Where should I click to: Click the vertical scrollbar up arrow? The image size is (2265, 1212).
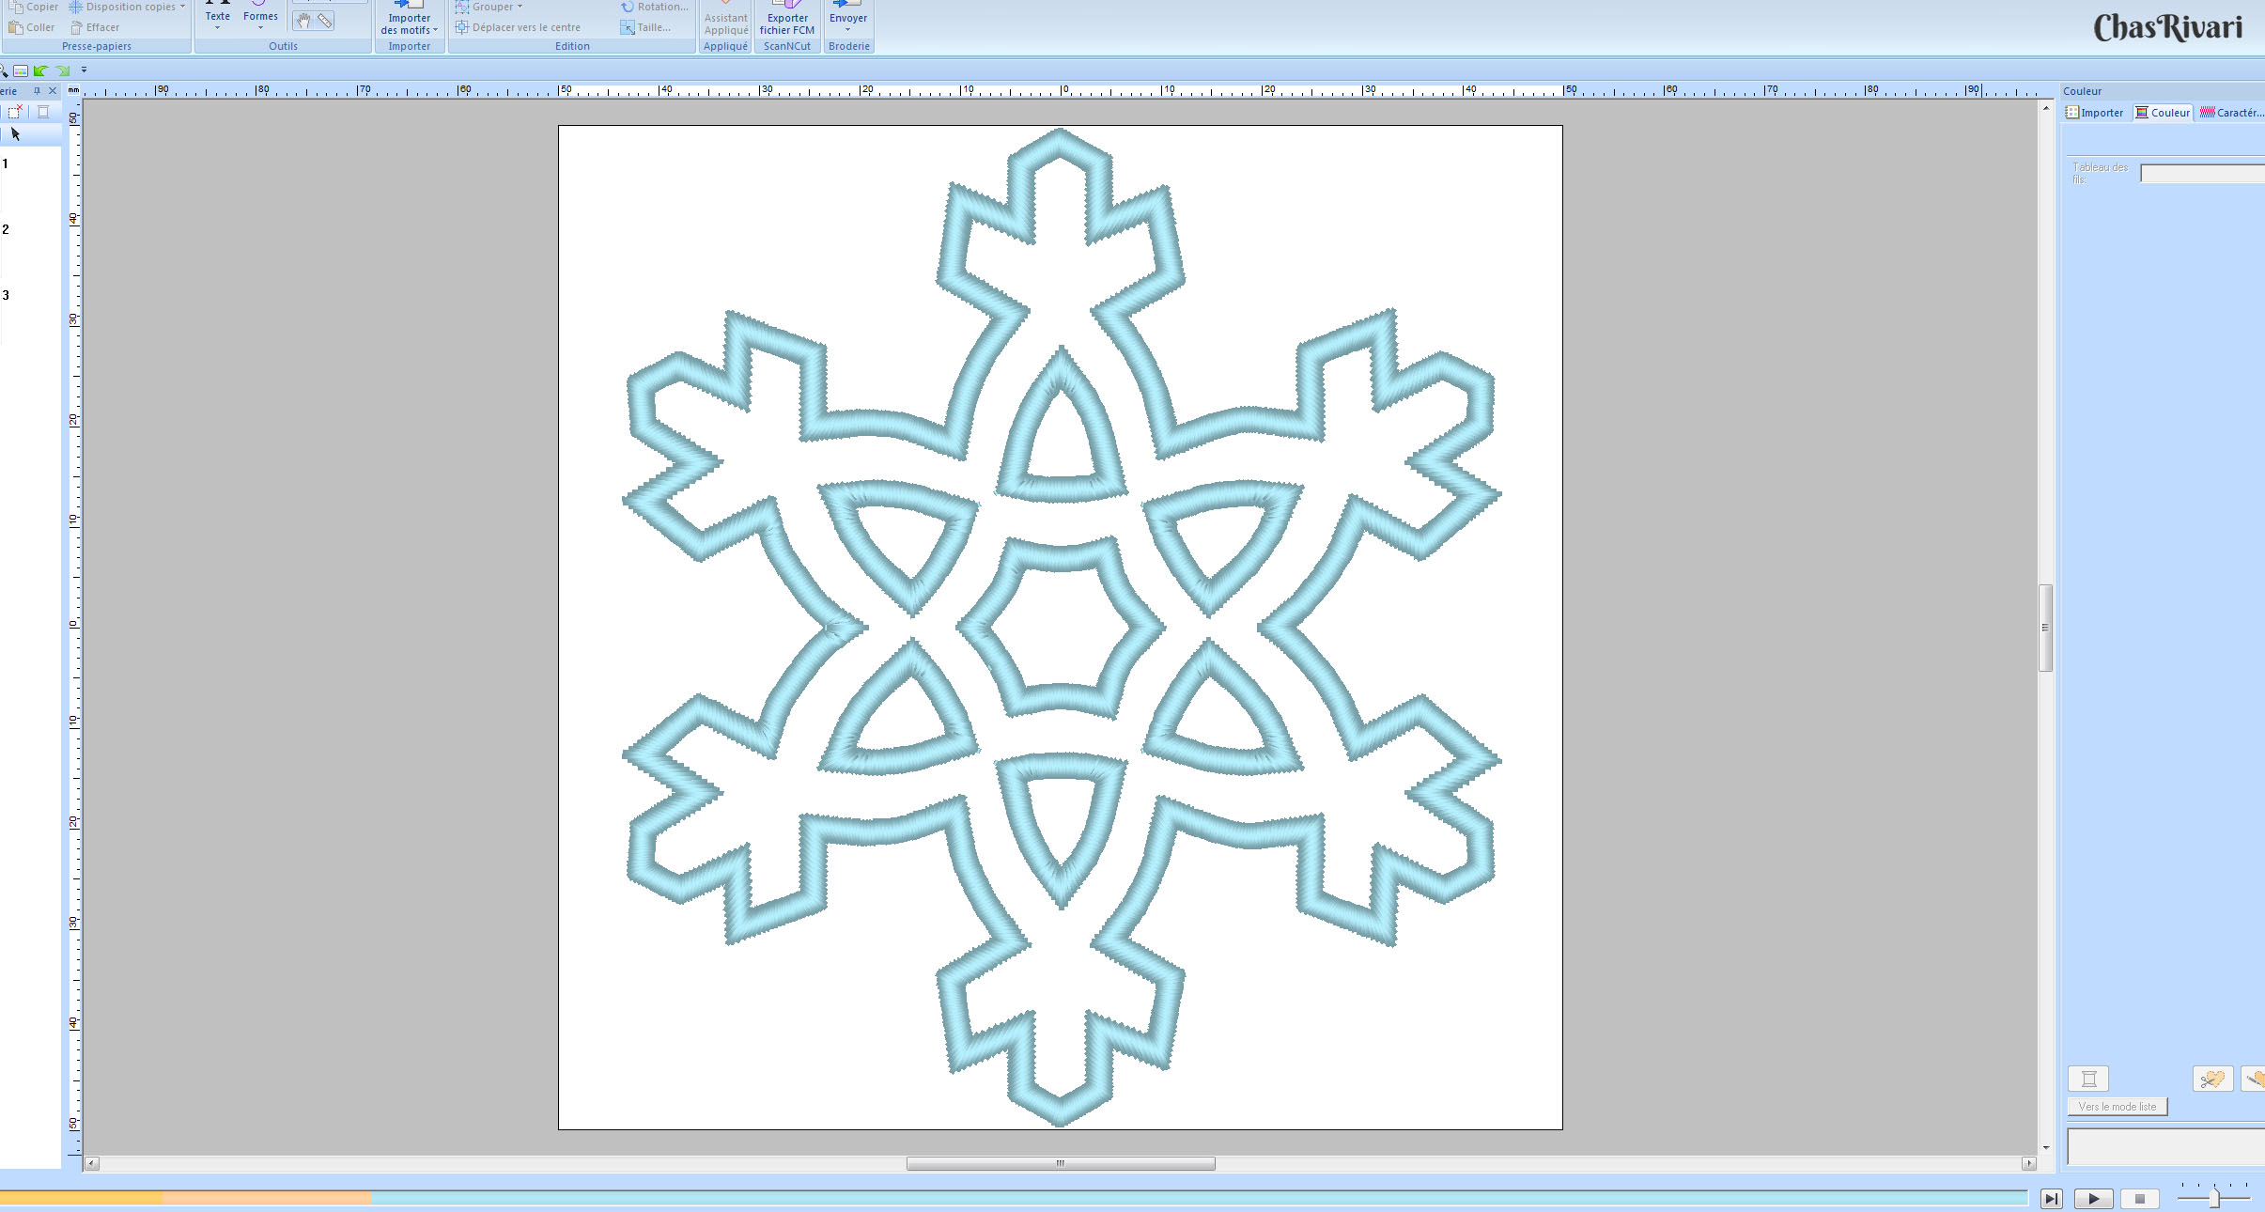coord(2045,109)
